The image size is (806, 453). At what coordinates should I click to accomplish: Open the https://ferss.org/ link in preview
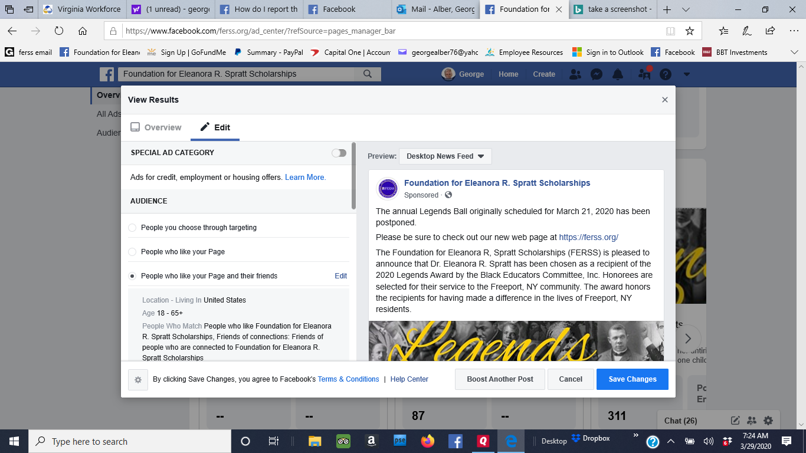pyautogui.click(x=589, y=238)
